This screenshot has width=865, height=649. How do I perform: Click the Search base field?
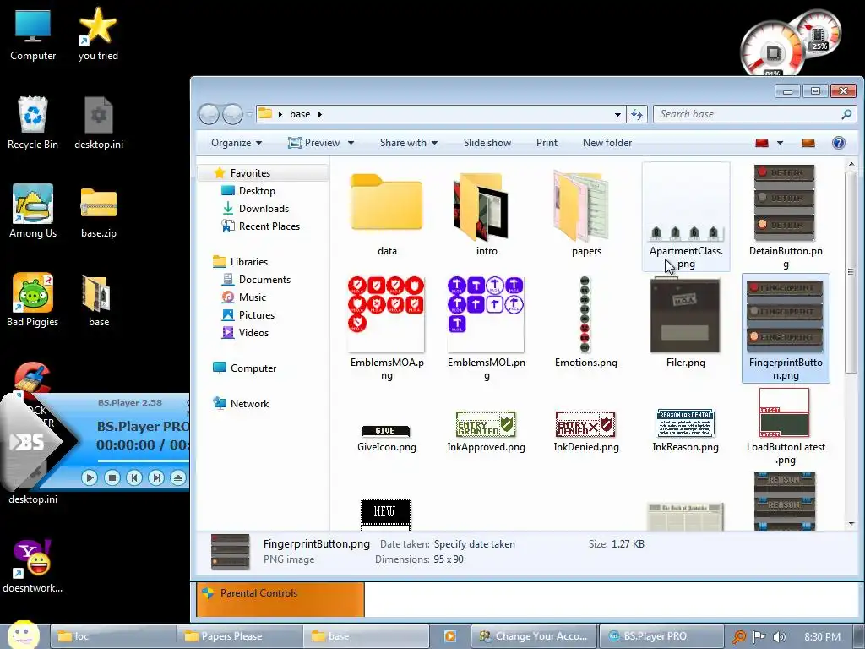tap(754, 114)
